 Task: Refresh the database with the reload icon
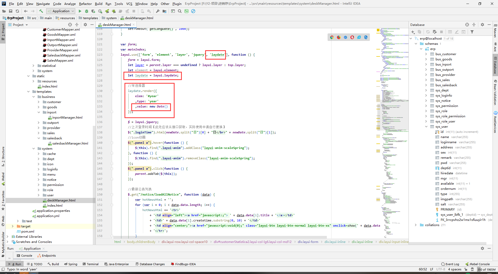tap(428, 32)
